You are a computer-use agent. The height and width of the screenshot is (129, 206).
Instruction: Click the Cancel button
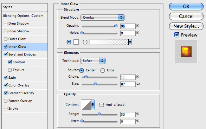[x=186, y=16]
